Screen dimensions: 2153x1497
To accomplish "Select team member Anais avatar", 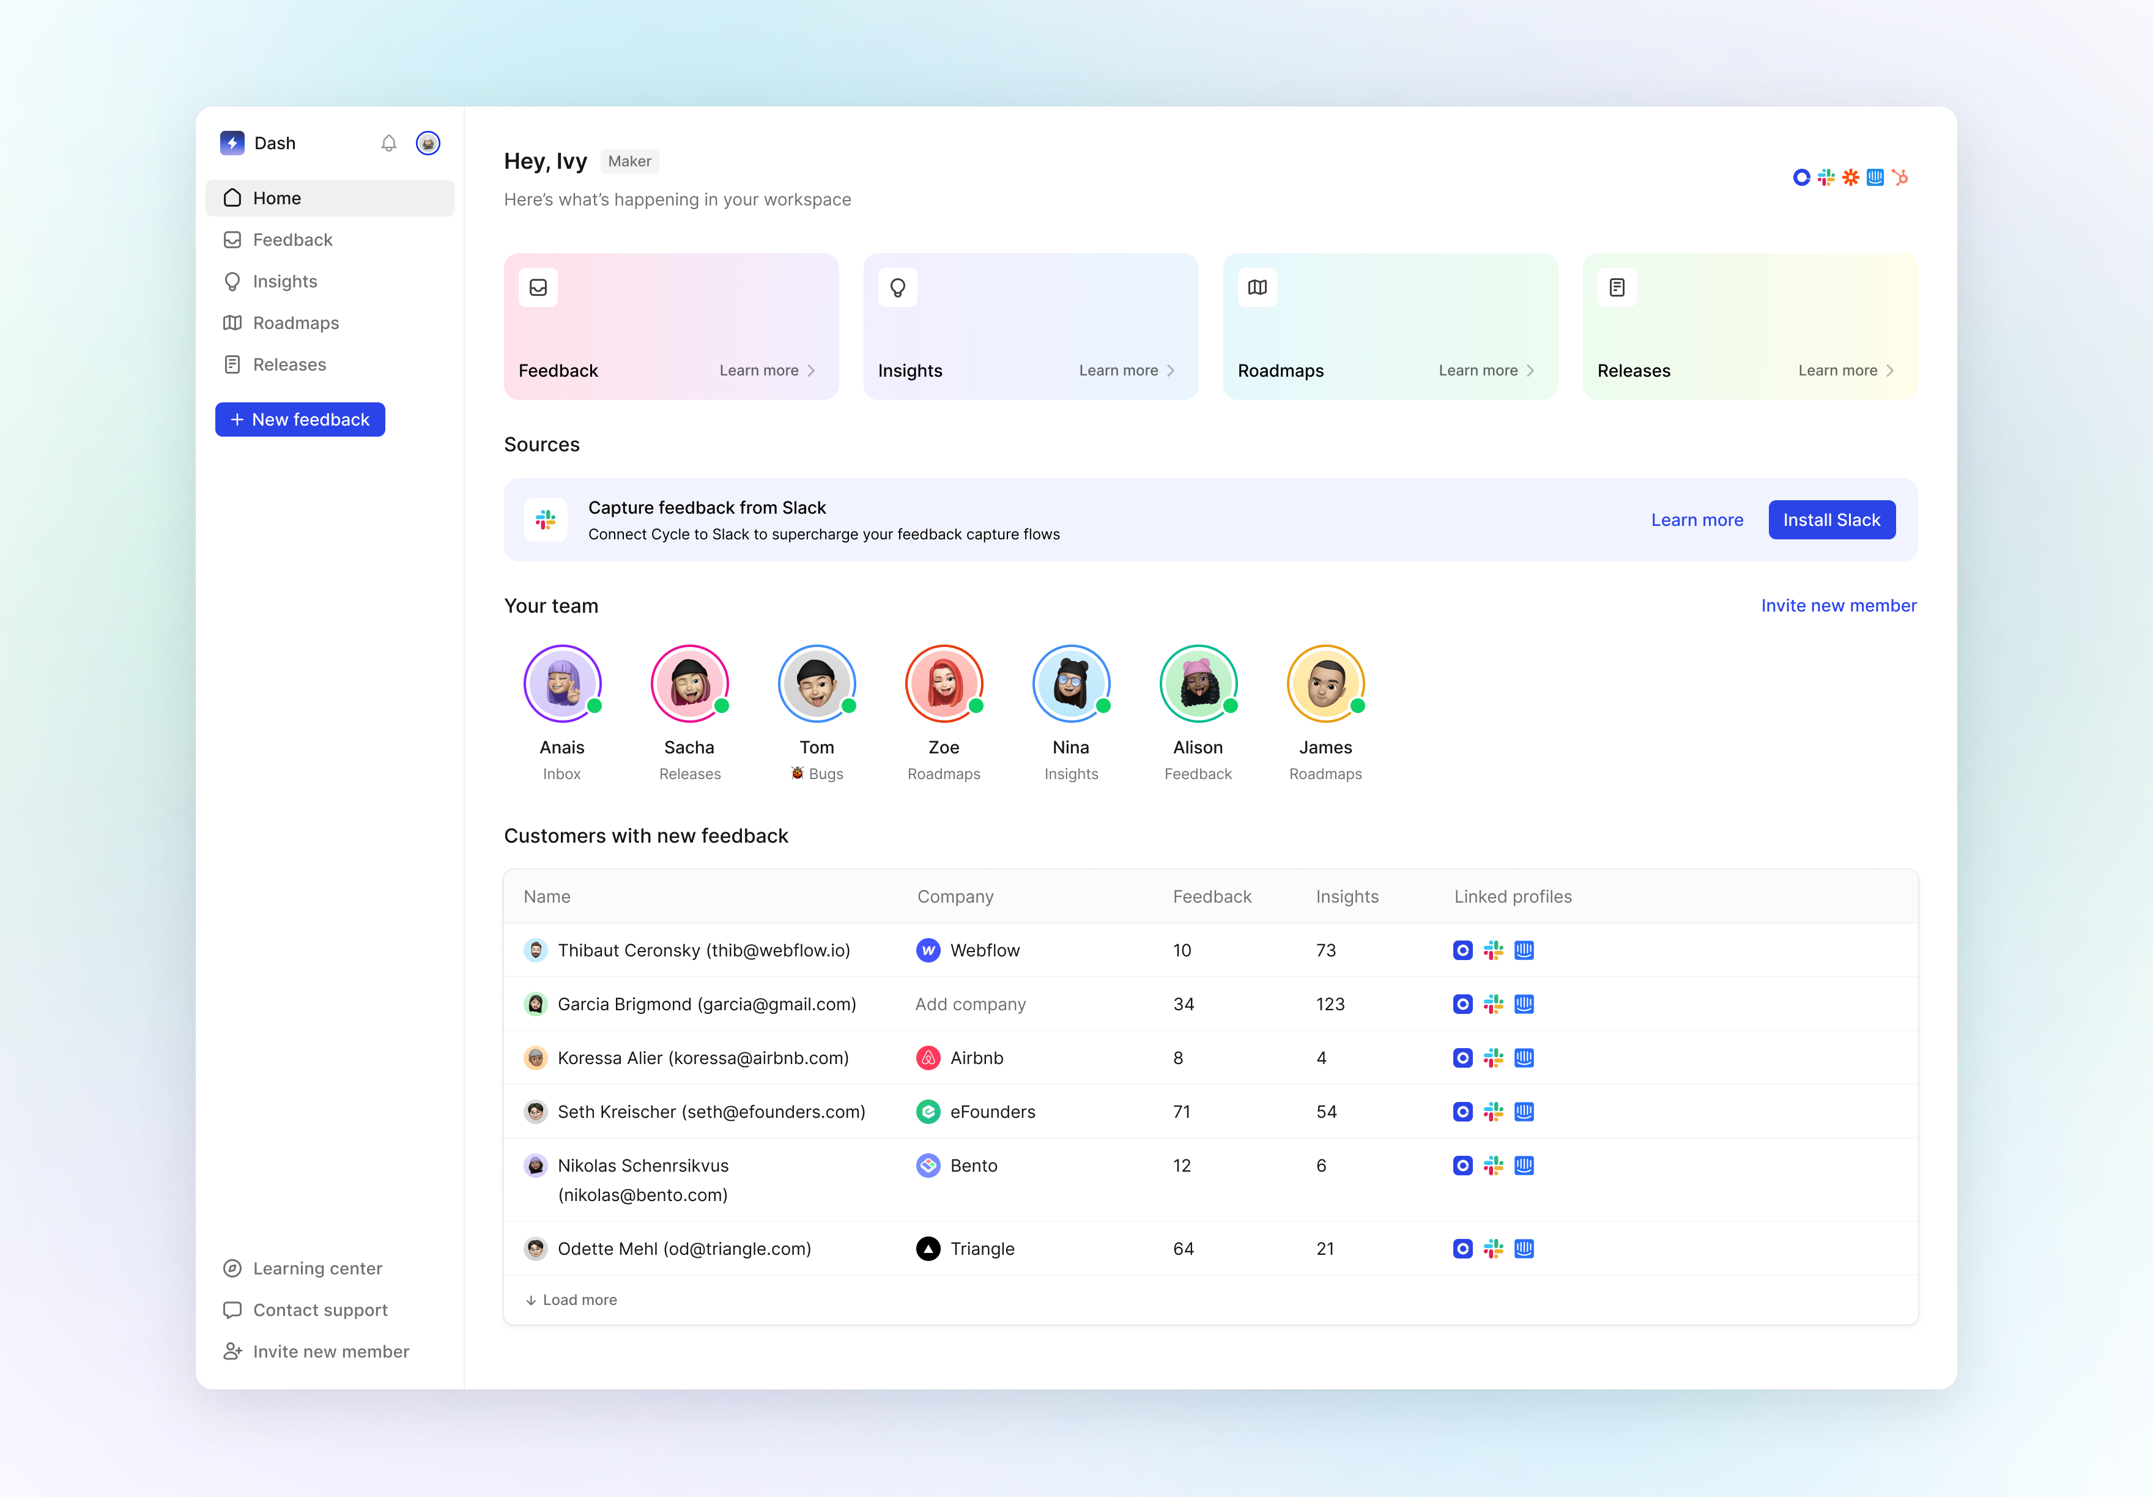I will (x=561, y=683).
